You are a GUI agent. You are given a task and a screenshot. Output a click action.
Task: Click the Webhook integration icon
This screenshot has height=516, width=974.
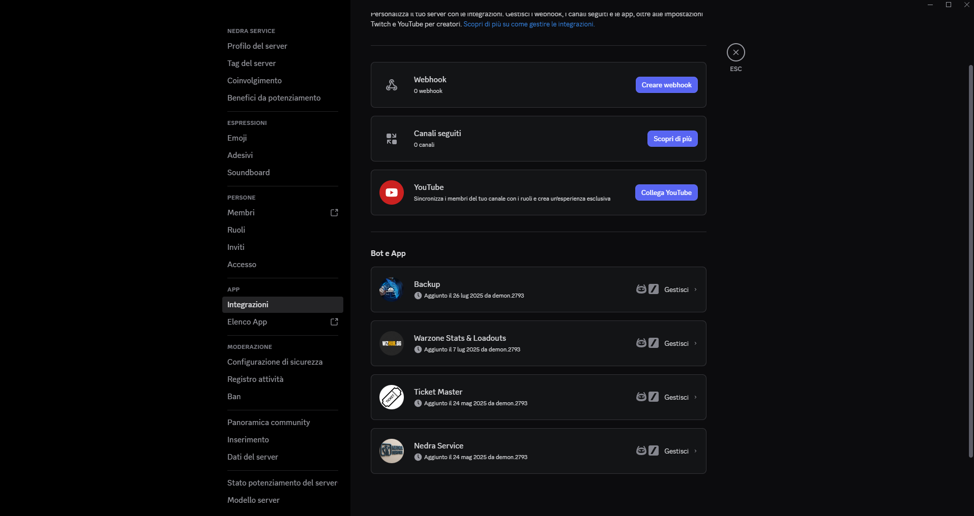point(392,85)
